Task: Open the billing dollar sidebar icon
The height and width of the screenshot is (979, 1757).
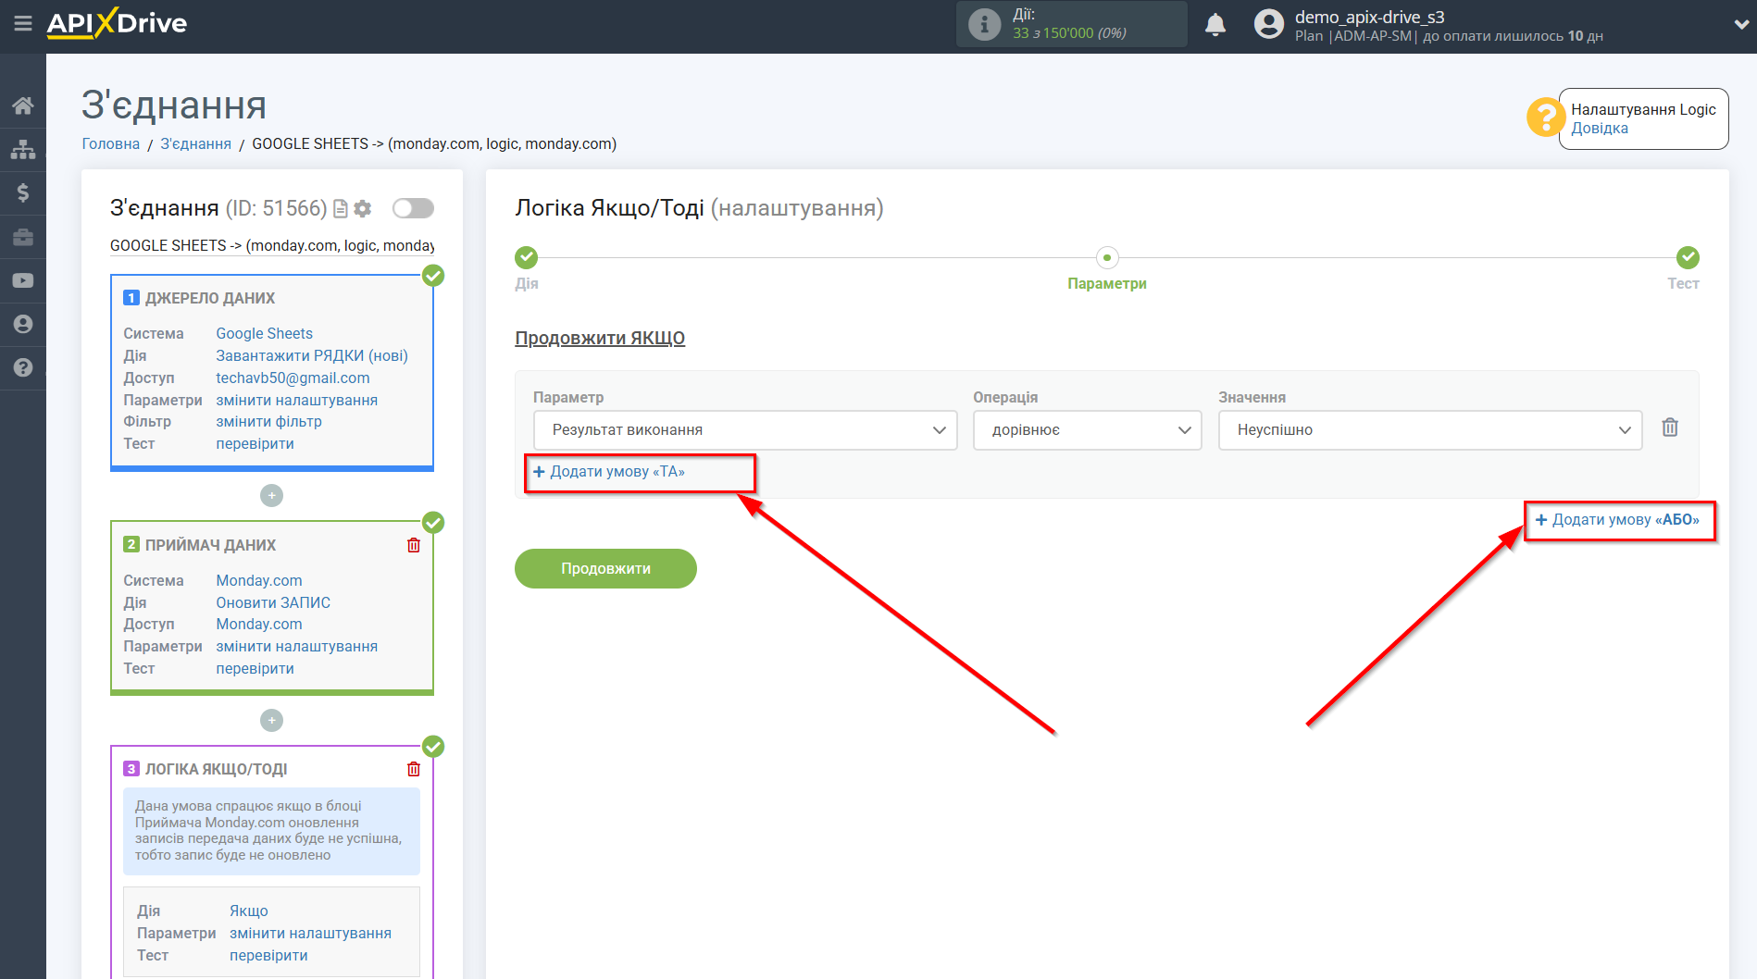Action: (23, 192)
